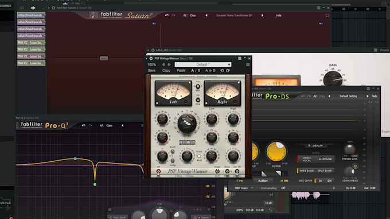The width and height of the screenshot is (390, 219).
Task: Expand arrow left of PSP VintageWarmer title
Action: point(146,58)
